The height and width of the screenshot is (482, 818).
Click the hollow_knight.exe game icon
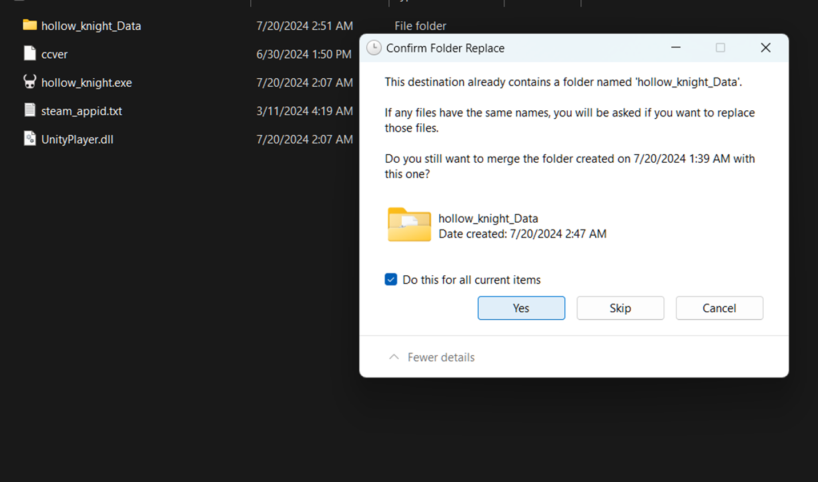pos(30,82)
